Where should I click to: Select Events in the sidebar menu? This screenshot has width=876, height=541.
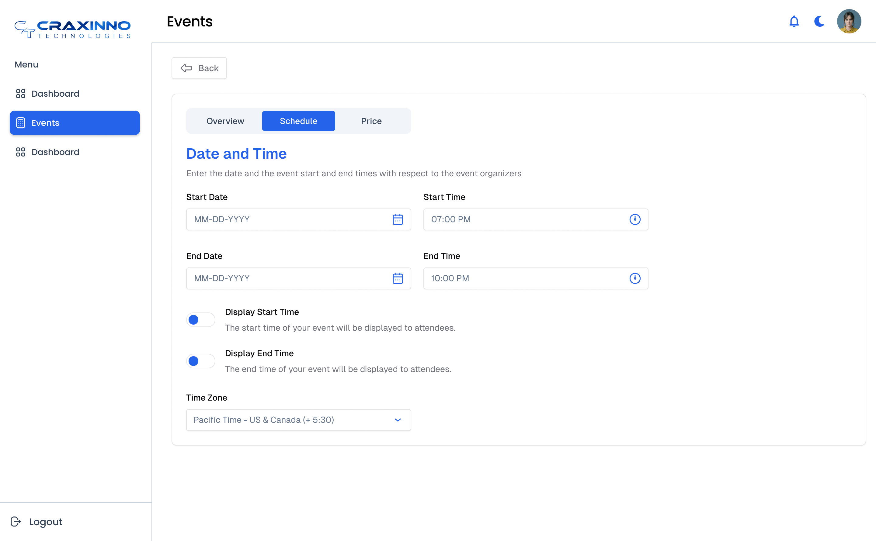click(x=75, y=123)
